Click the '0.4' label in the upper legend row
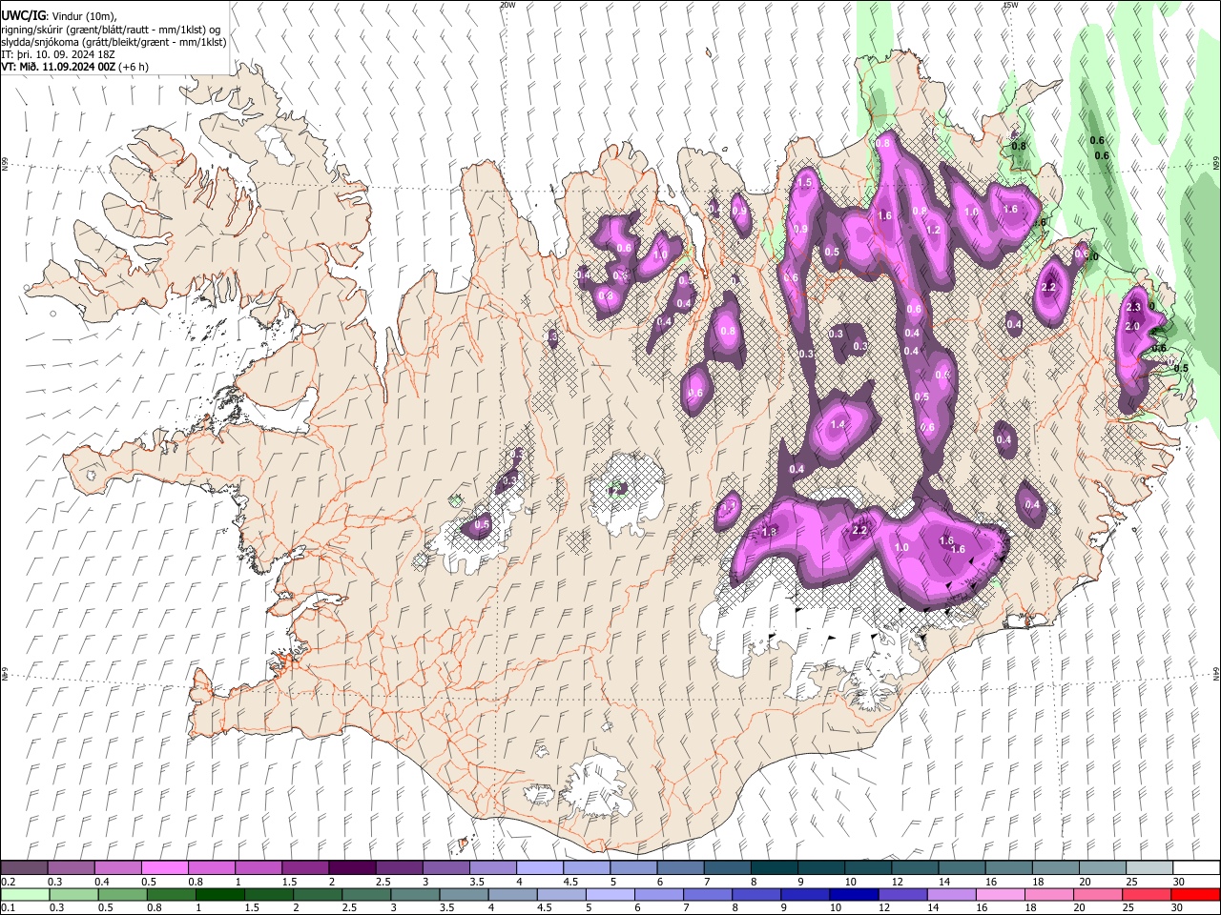This screenshot has height=915, width=1221. point(102,882)
